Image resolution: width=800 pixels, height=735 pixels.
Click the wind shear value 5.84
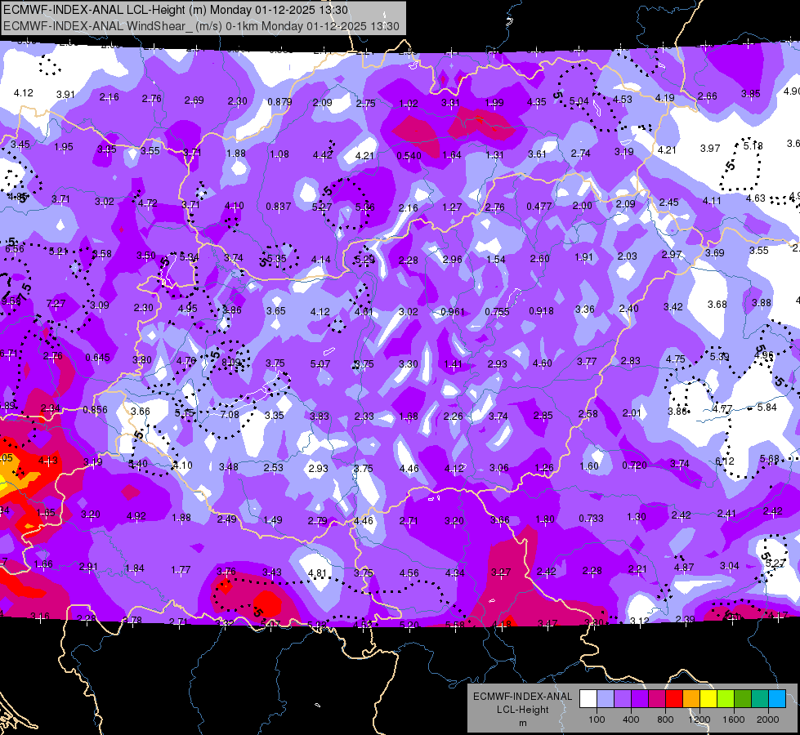(766, 407)
